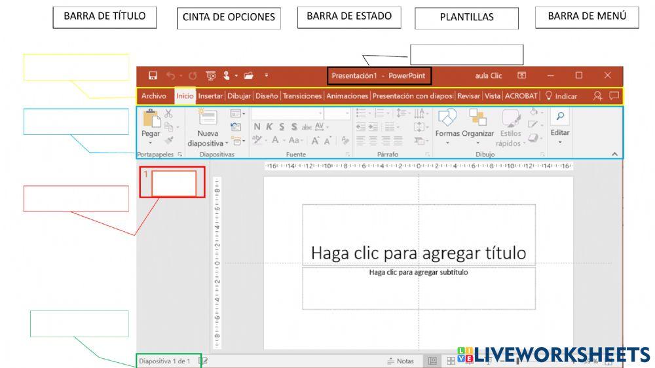The height and width of the screenshot is (368, 655).
Task: Open the font name combo box
Action: [x=288, y=113]
